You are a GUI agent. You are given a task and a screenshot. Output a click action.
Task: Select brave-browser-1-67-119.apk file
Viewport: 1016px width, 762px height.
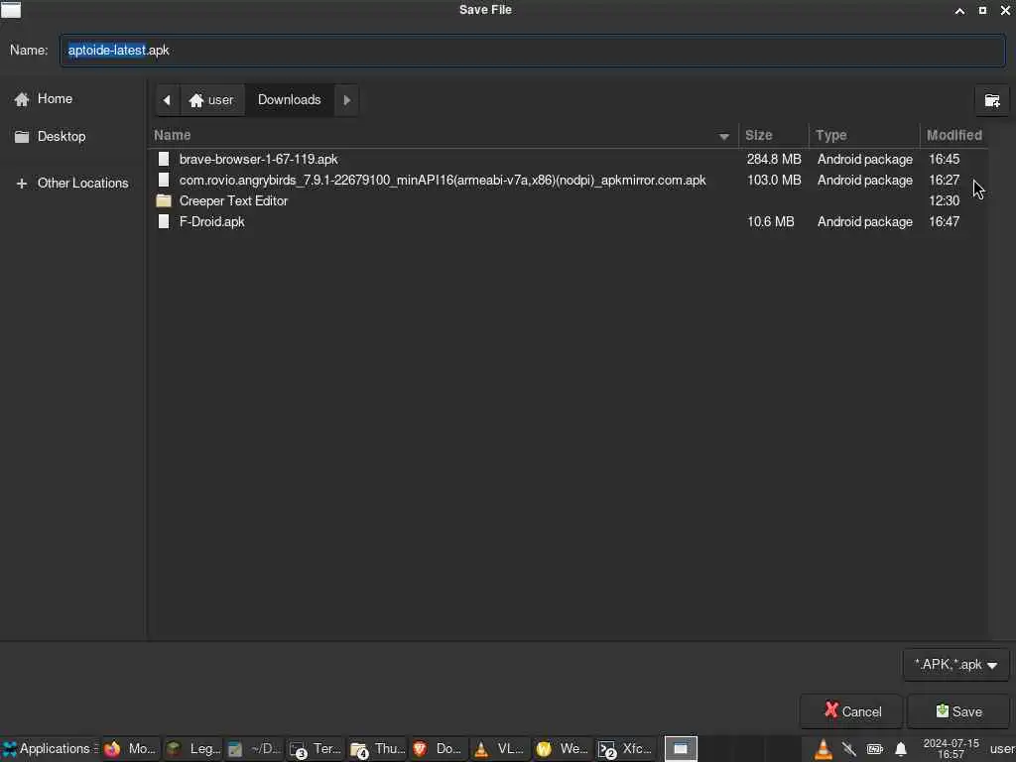569,160
